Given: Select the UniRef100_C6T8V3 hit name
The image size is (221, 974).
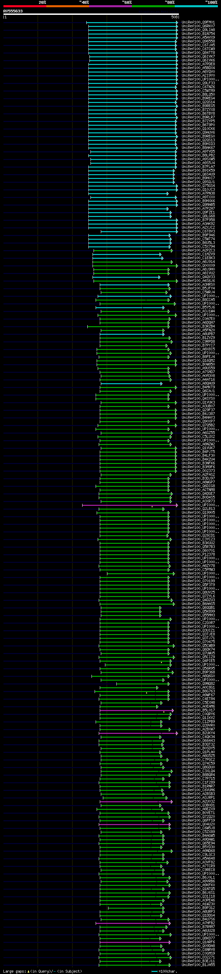Looking at the screenshot, I should tap(198, 231).
